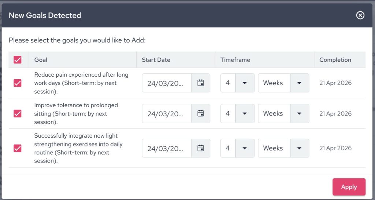Uncheck the strengthening exercises goal checkbox
This screenshot has width=375, height=200.
coord(18,148)
